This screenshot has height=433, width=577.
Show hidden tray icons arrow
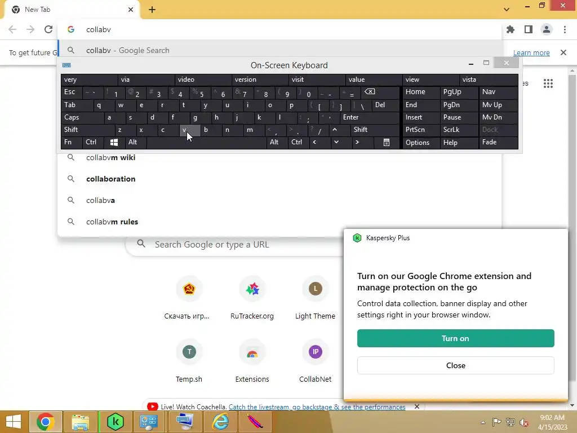483,422
